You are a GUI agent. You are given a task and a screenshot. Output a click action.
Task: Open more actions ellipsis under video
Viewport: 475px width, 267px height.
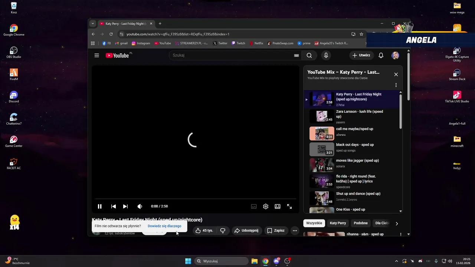point(295,231)
